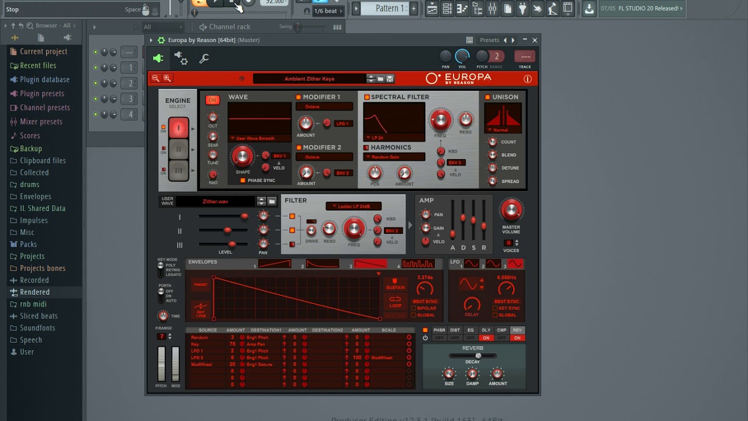Image resolution: width=748 pixels, height=421 pixels.
Task: Toggle Harmonics enable LED
Action: (366, 148)
